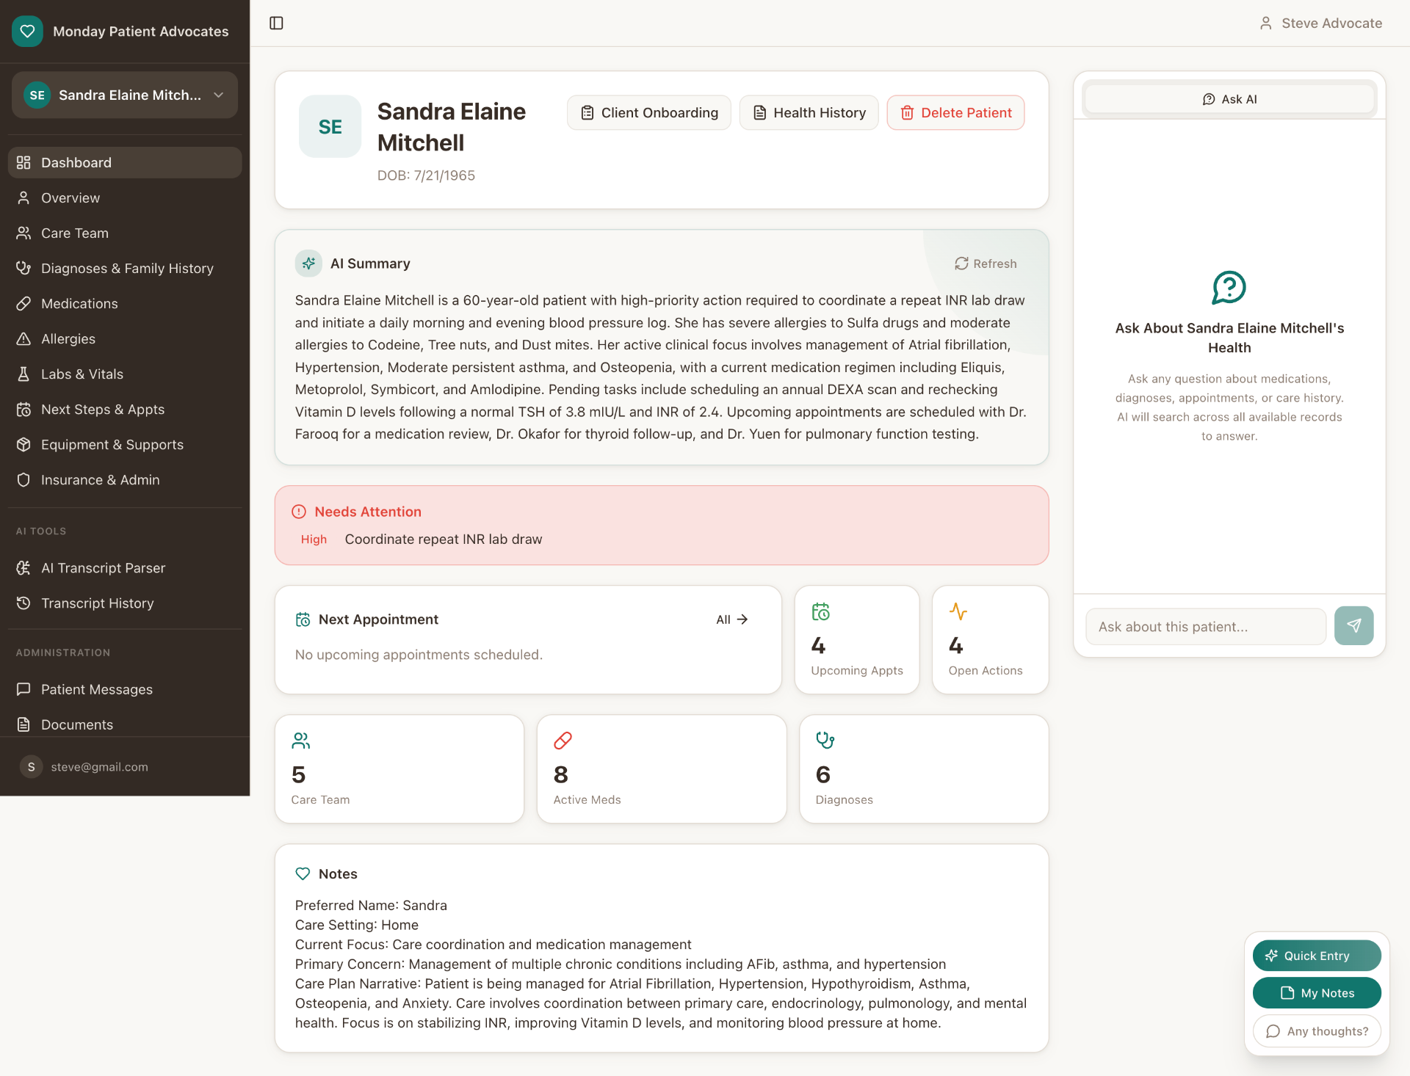
Task: Click the Monday Patient Advocates heart logo
Action: click(27, 32)
